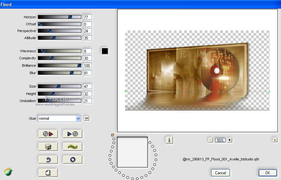Click the Brilliance value field showing 100

pos(87,65)
